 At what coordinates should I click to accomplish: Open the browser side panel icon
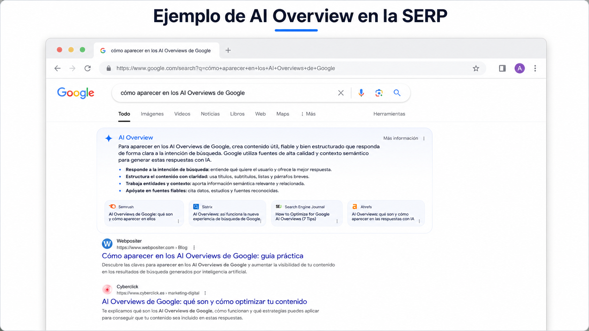[x=502, y=68]
